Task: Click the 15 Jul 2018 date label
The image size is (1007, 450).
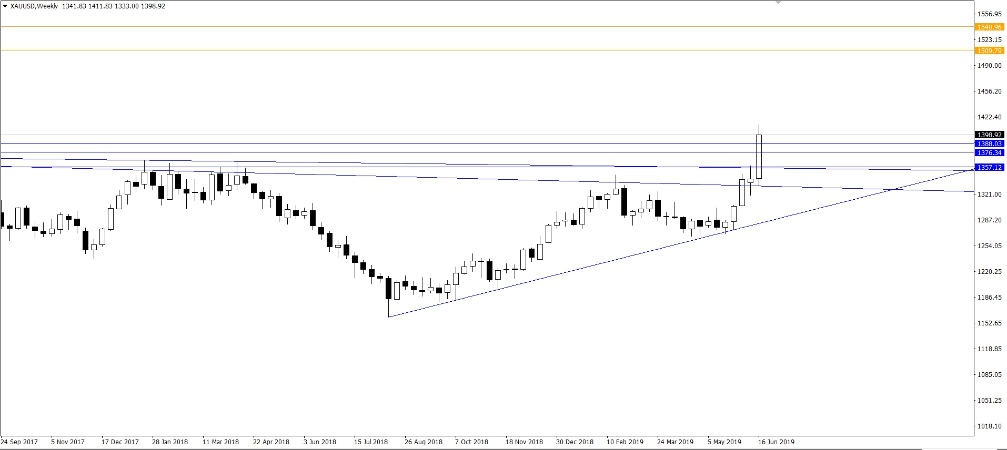Action: pyautogui.click(x=371, y=442)
